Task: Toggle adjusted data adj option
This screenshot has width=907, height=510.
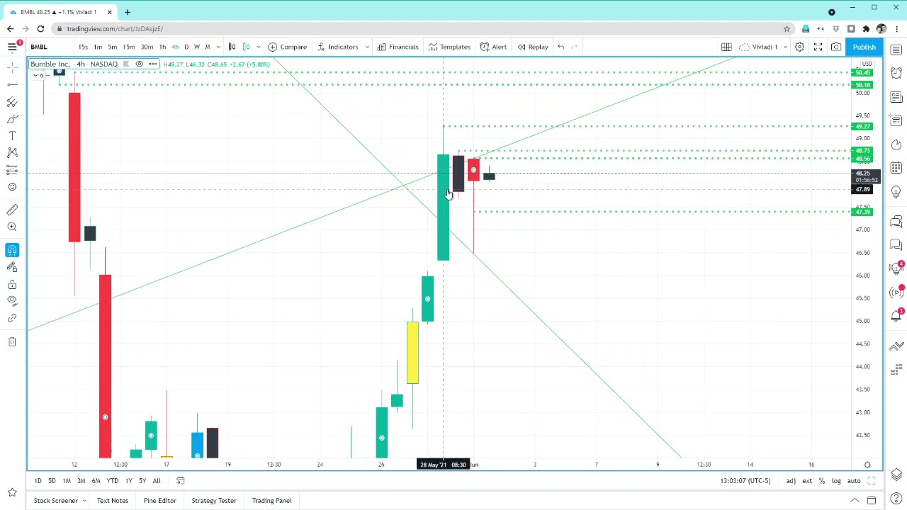Action: [790, 481]
